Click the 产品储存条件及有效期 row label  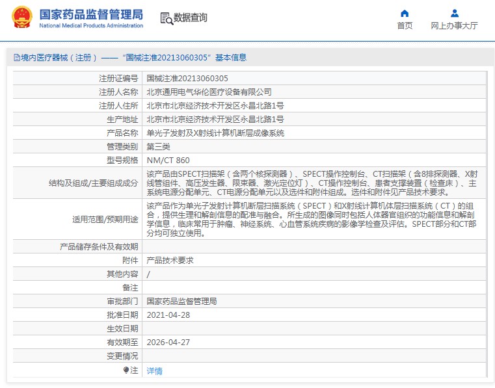click(99, 247)
